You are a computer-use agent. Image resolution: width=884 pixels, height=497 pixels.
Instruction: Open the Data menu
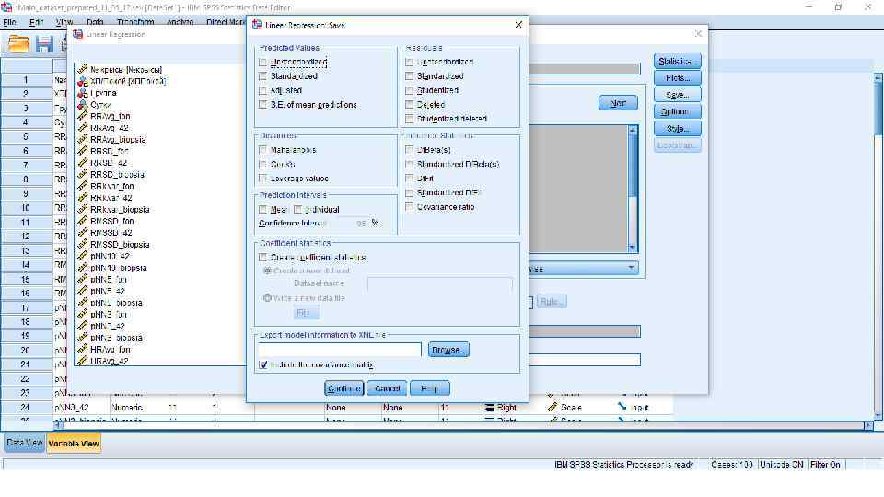(95, 22)
